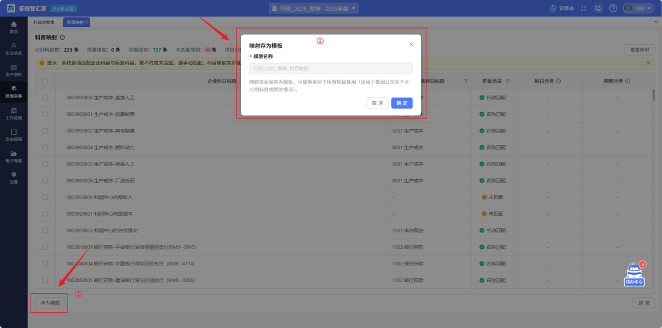Switch to the 科目余额表 tab
Screen dimensions: 662x328
44,22
